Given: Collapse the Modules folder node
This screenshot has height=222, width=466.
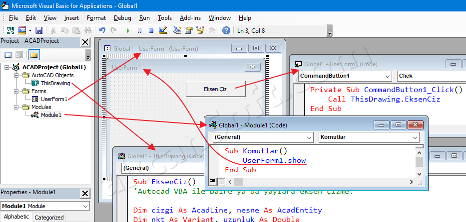Looking at the screenshot, I should click(16, 108).
